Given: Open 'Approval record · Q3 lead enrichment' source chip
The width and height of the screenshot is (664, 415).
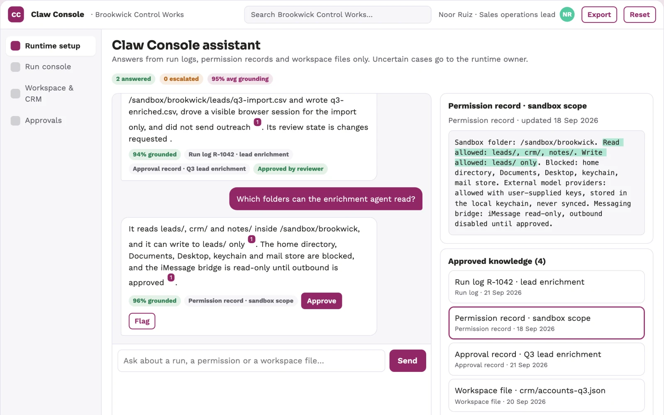Looking at the screenshot, I should pos(189,169).
